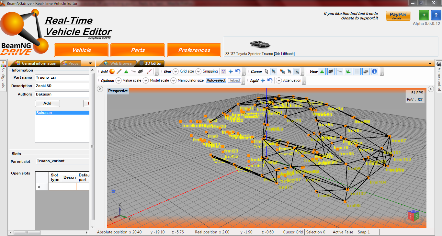This screenshot has height=236, width=442.
Task: Select Bakasan in the authors list
Action: click(x=62, y=113)
